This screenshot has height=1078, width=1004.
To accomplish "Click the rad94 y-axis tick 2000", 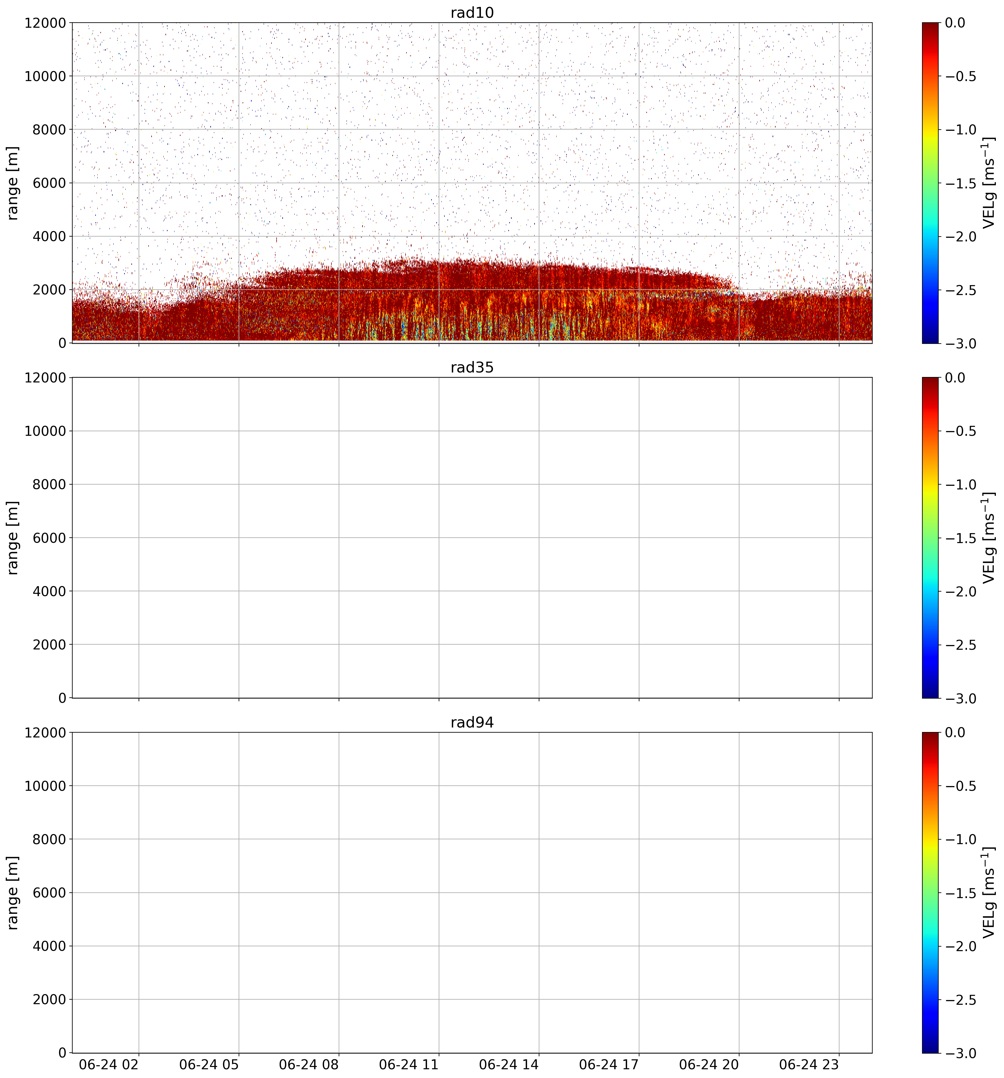I will (x=49, y=999).
